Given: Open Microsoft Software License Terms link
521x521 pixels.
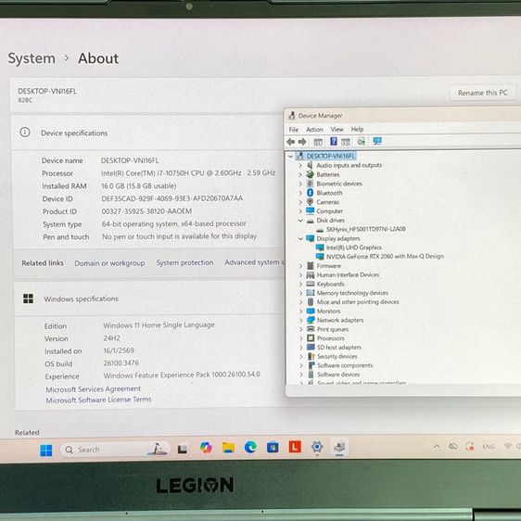Looking at the screenshot, I should pos(98,400).
